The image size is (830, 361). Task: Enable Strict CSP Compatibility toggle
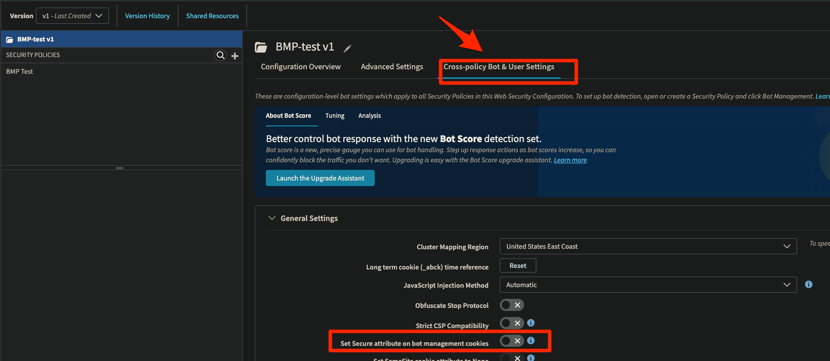tap(511, 323)
